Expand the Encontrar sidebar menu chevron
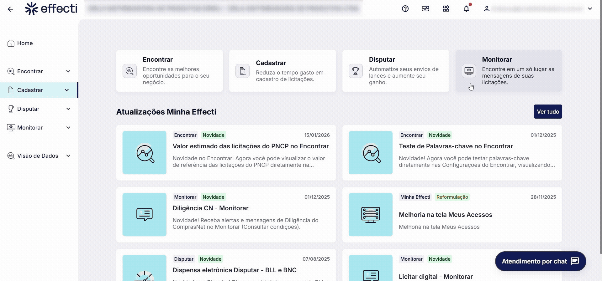 pyautogui.click(x=68, y=71)
